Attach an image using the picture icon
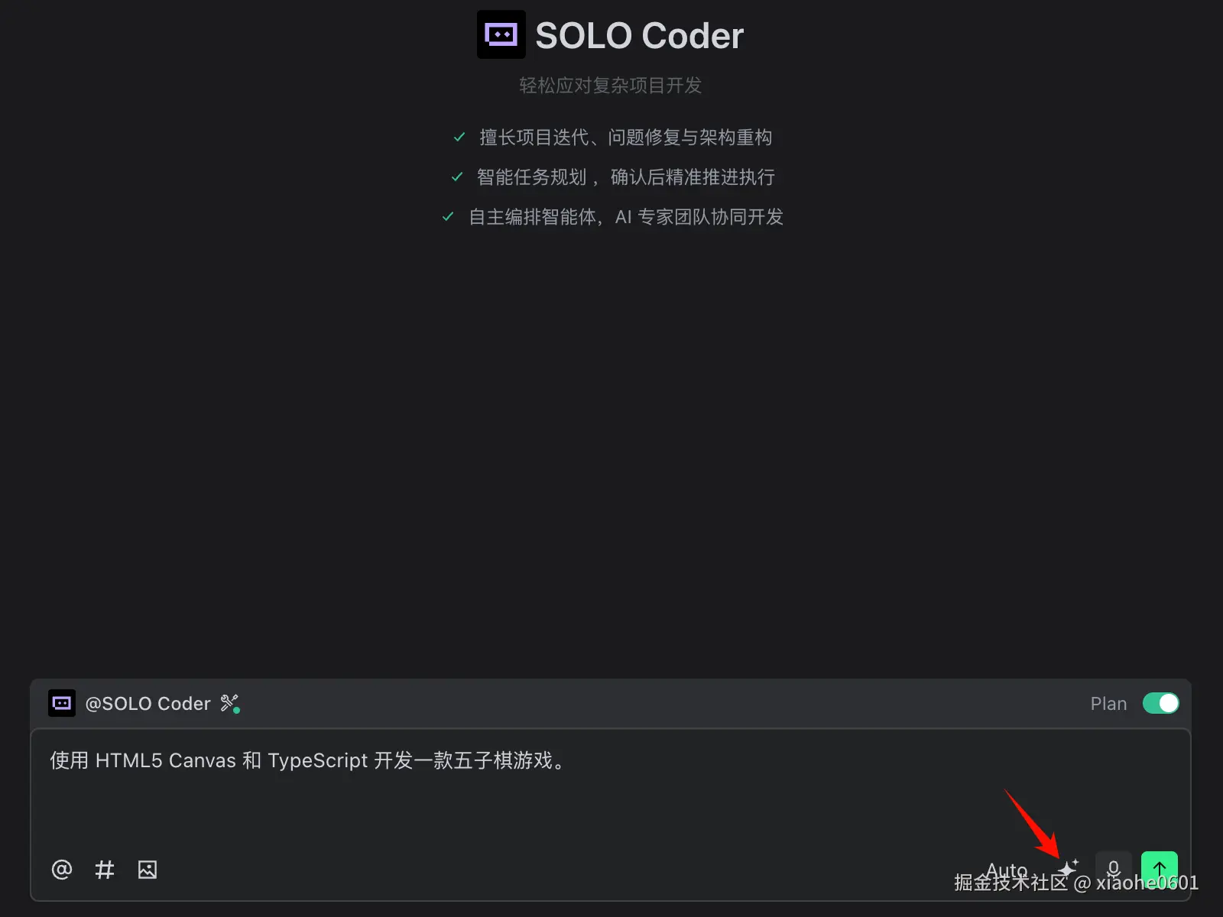The image size is (1223, 917). point(148,869)
